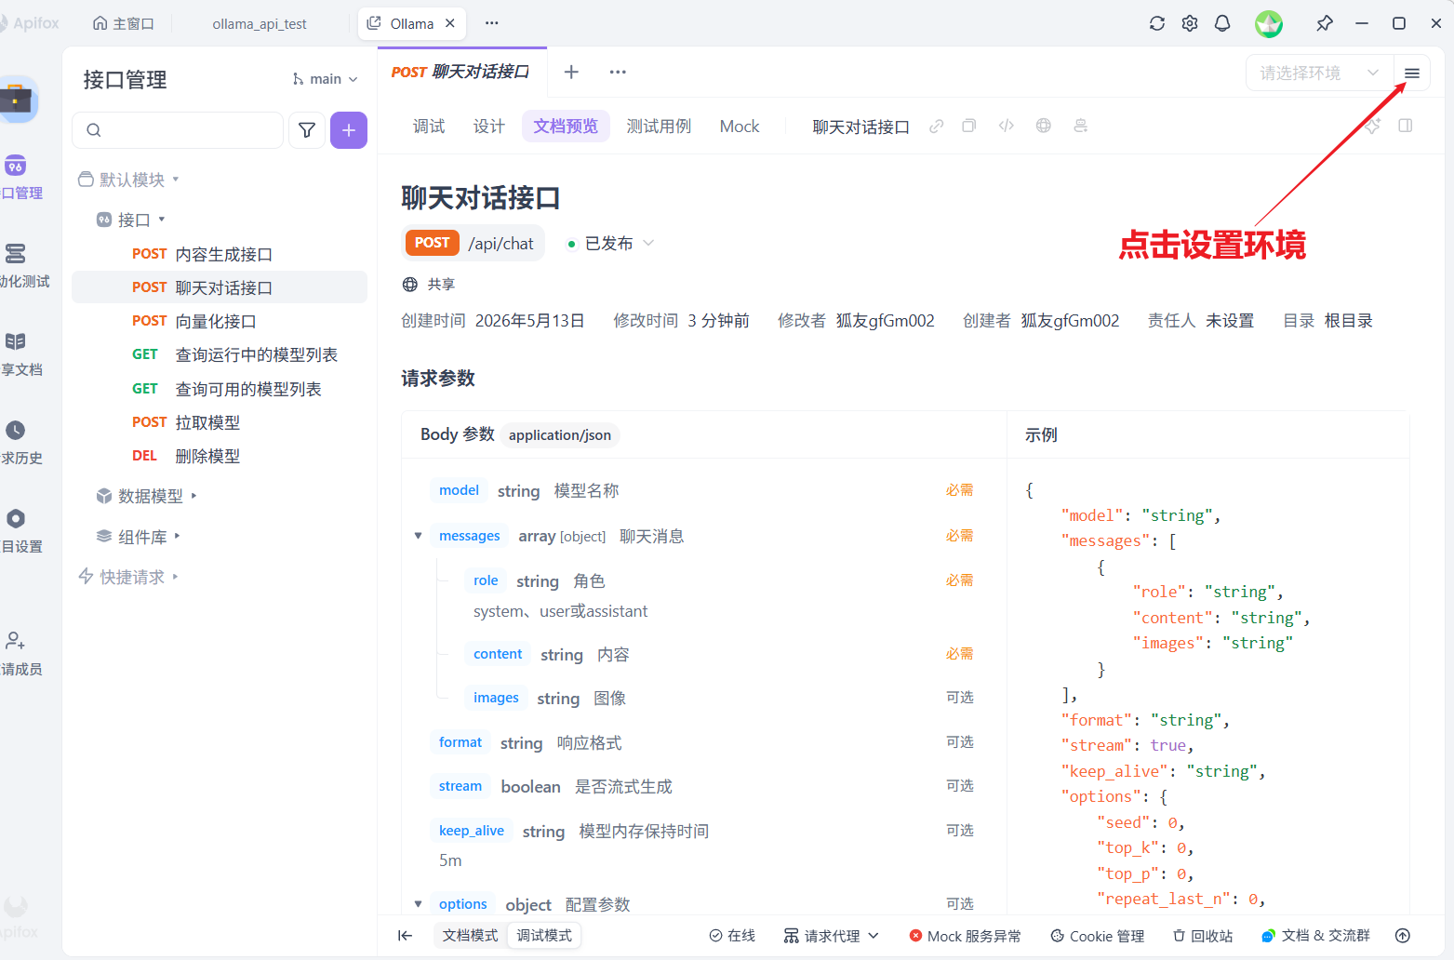The width and height of the screenshot is (1454, 960).
Task: Click the refresh icon in title bar
Action: 1157,23
